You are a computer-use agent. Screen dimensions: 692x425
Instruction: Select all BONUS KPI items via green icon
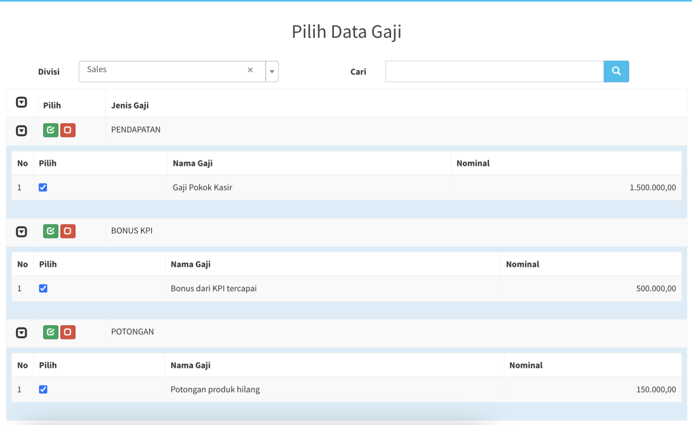[x=51, y=231]
